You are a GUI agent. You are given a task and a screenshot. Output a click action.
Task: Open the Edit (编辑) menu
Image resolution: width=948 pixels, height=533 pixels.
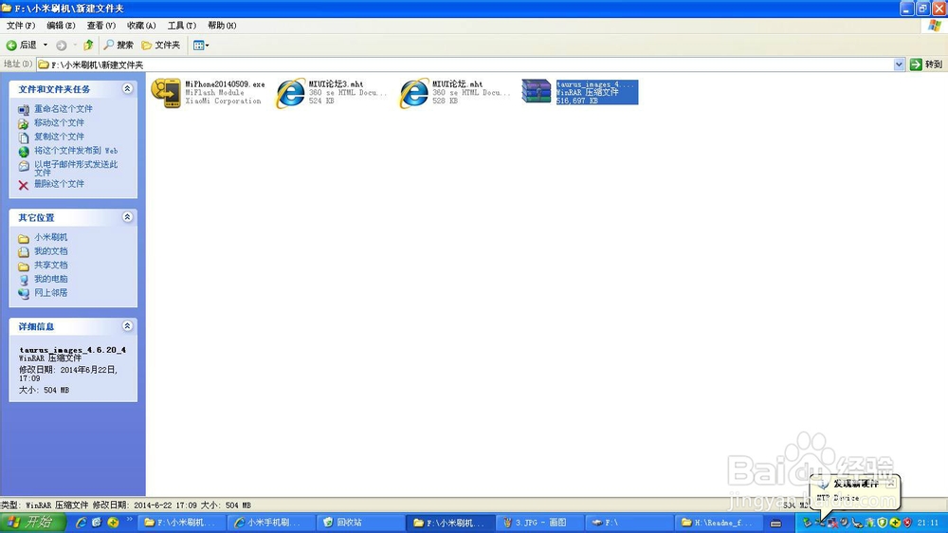[x=61, y=26]
